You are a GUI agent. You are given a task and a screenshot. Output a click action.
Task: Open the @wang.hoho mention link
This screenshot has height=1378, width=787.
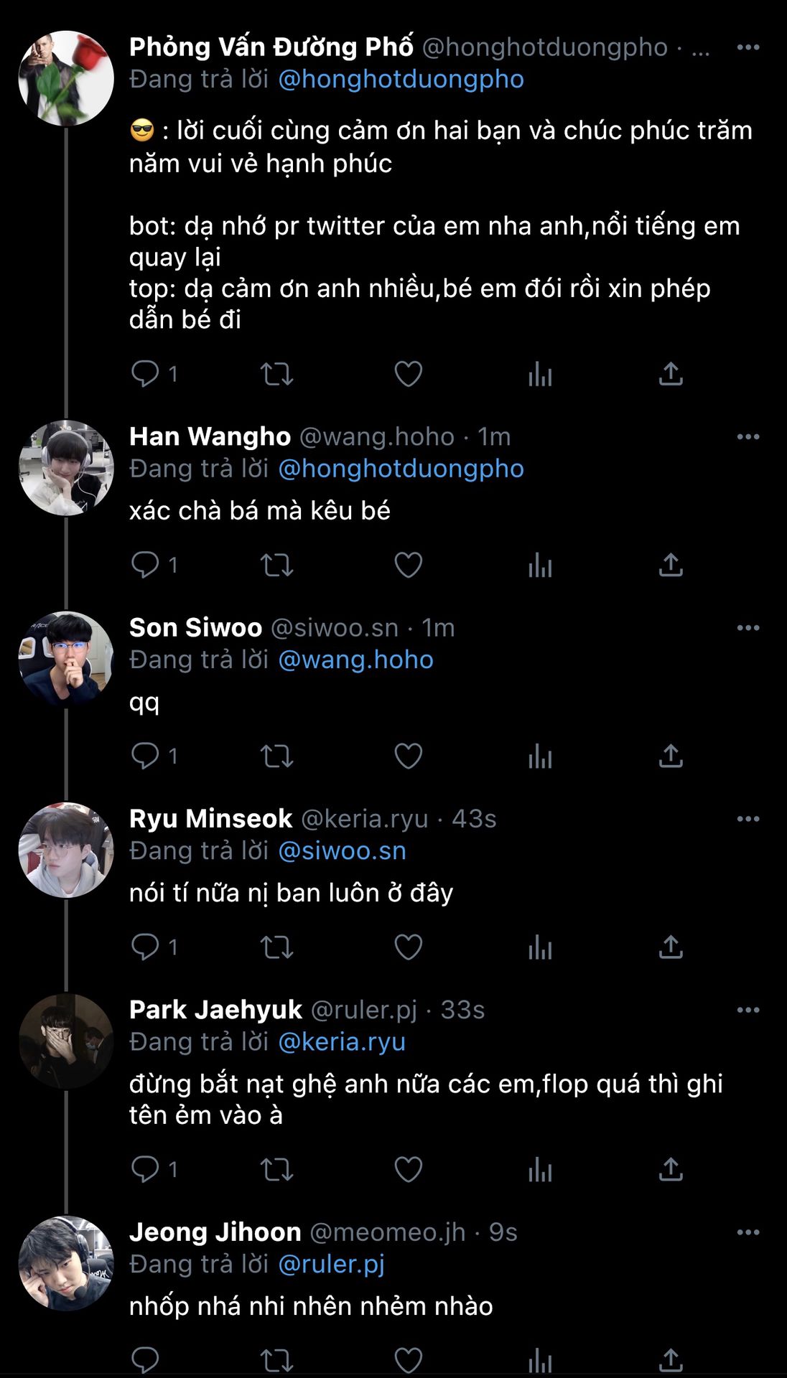355,660
